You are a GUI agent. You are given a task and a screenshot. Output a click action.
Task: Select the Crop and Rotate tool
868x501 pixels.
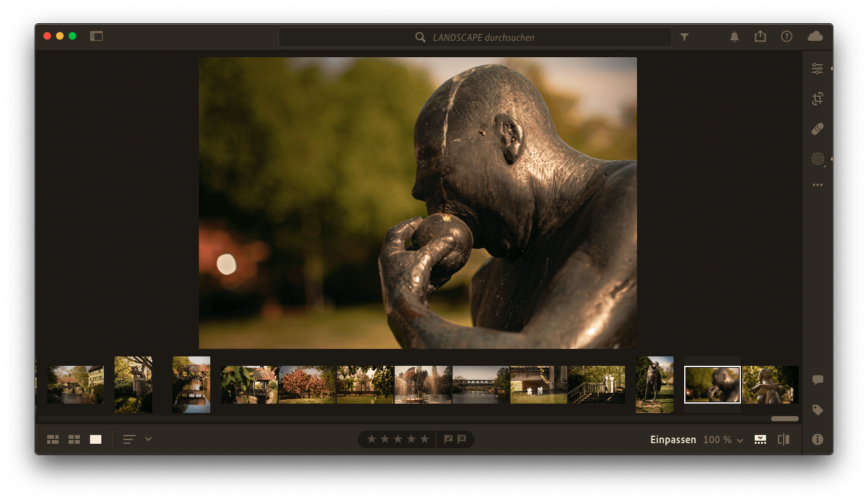click(817, 99)
